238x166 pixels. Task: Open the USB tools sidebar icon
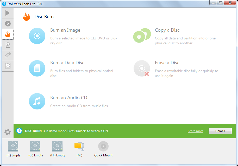point(8,56)
